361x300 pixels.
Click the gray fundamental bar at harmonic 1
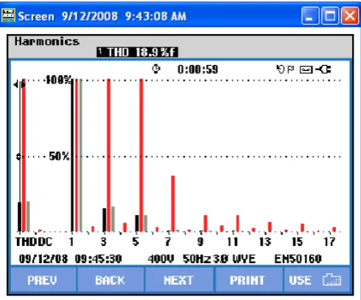(x=80, y=155)
